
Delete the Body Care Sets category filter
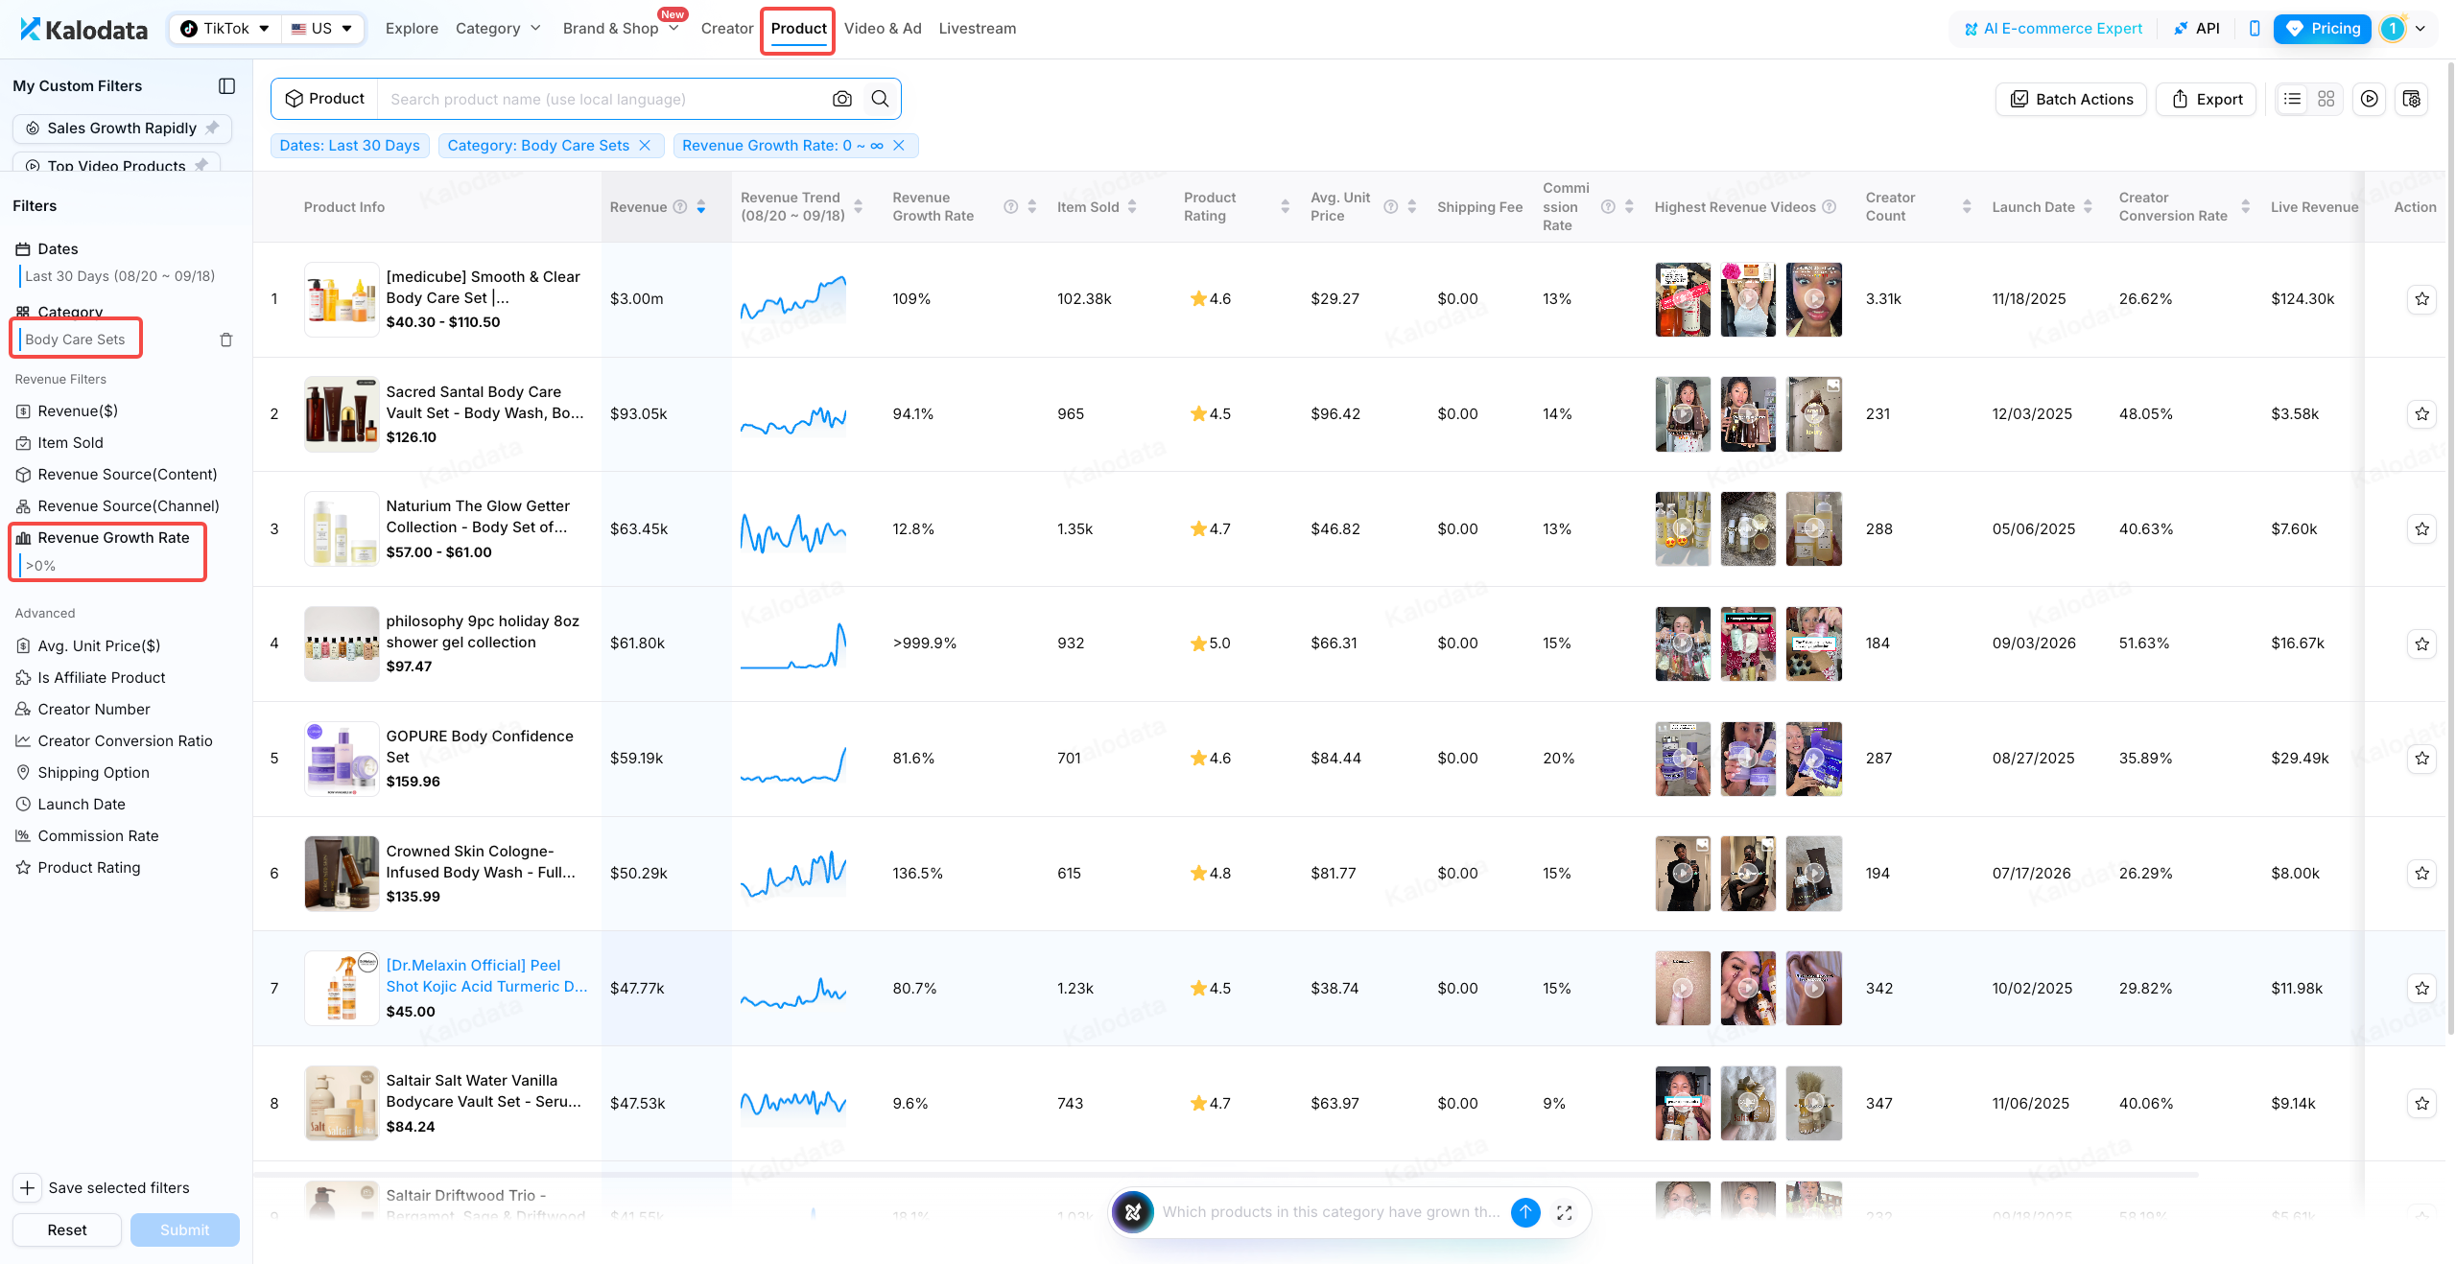coord(226,339)
